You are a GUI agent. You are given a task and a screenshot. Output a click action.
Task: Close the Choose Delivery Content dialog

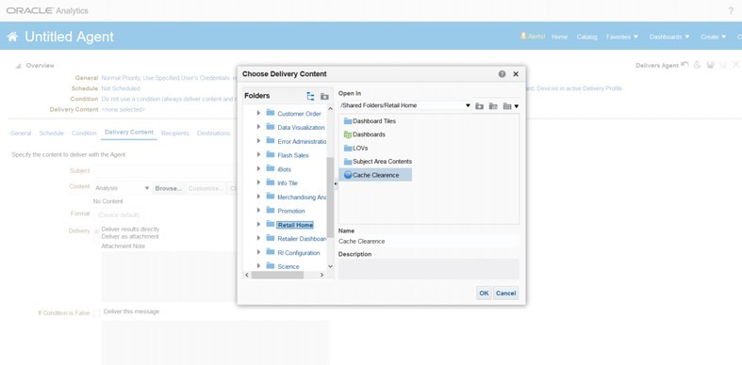[516, 74]
